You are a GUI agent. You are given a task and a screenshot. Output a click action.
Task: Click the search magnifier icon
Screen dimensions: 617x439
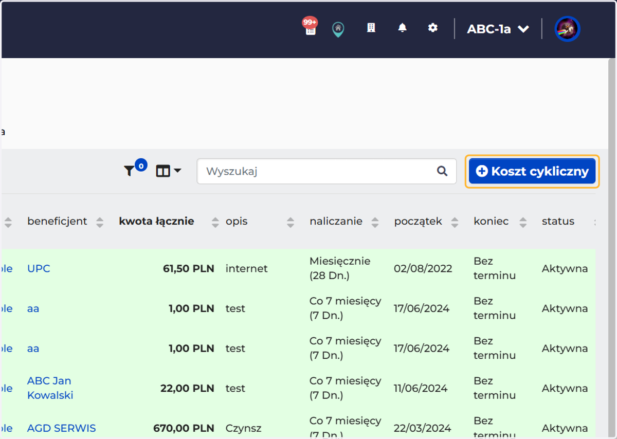pos(442,171)
